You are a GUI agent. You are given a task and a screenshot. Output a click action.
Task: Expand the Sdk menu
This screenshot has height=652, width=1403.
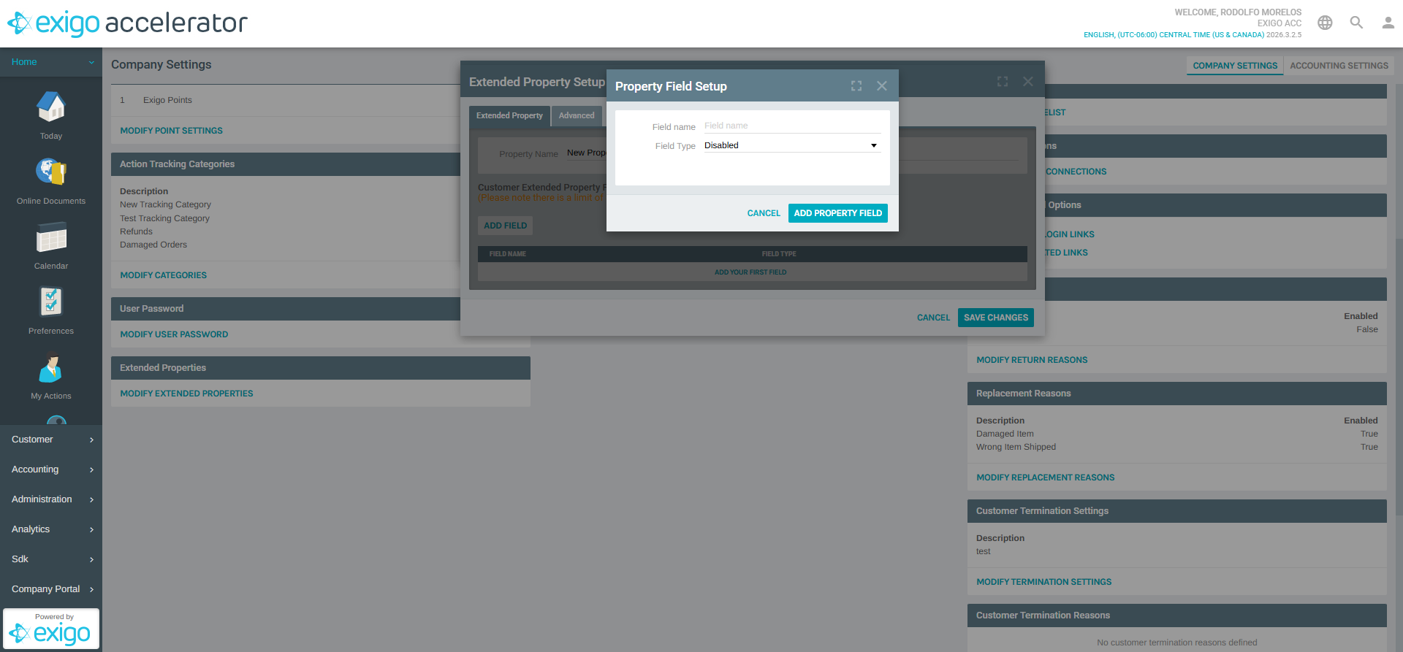tap(51, 559)
